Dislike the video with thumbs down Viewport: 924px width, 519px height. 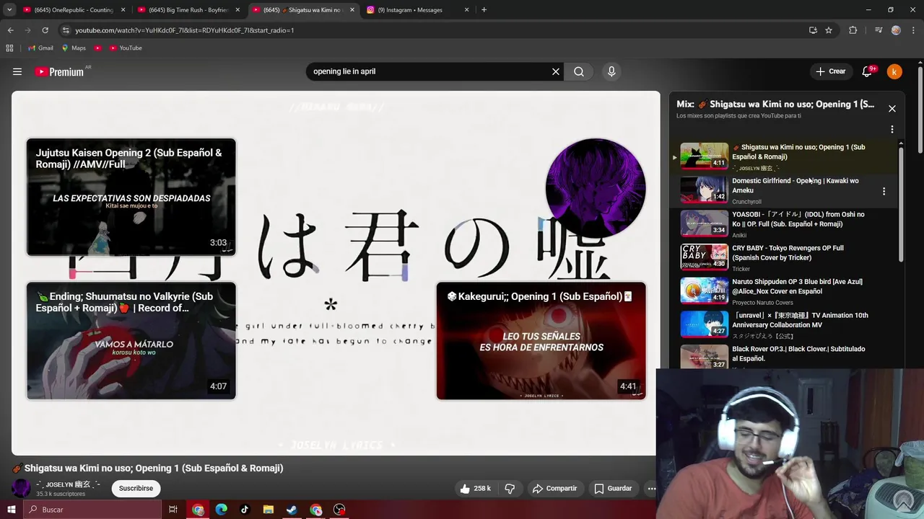pyautogui.click(x=510, y=489)
